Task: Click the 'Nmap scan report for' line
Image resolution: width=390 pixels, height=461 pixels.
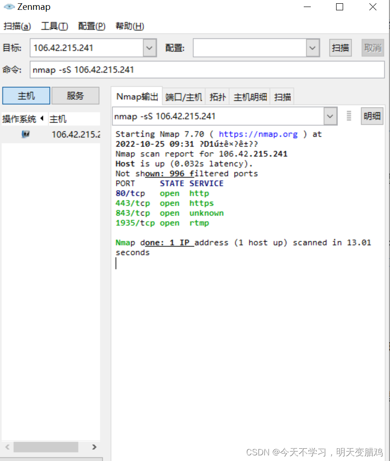Action: click(x=202, y=154)
